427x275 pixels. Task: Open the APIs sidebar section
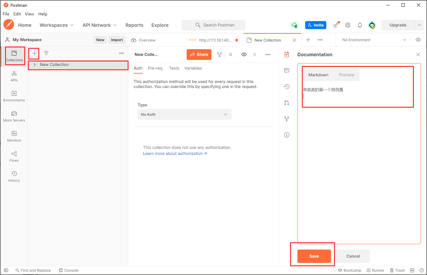tap(14, 76)
